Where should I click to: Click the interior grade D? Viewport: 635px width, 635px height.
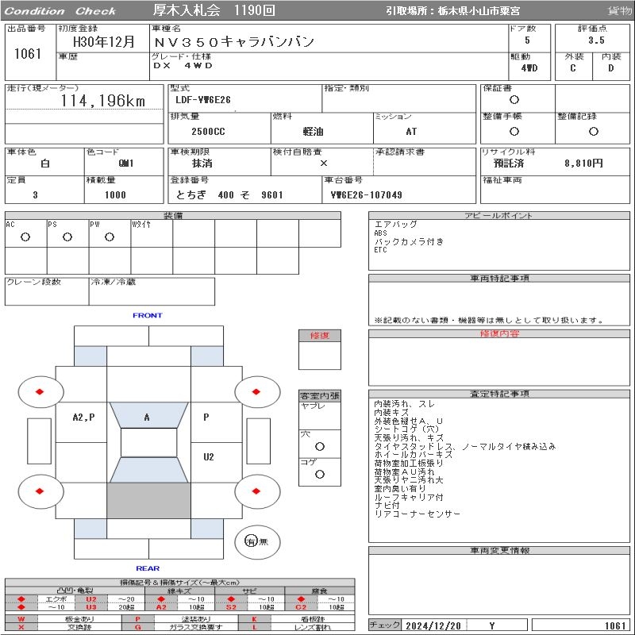[x=610, y=67]
